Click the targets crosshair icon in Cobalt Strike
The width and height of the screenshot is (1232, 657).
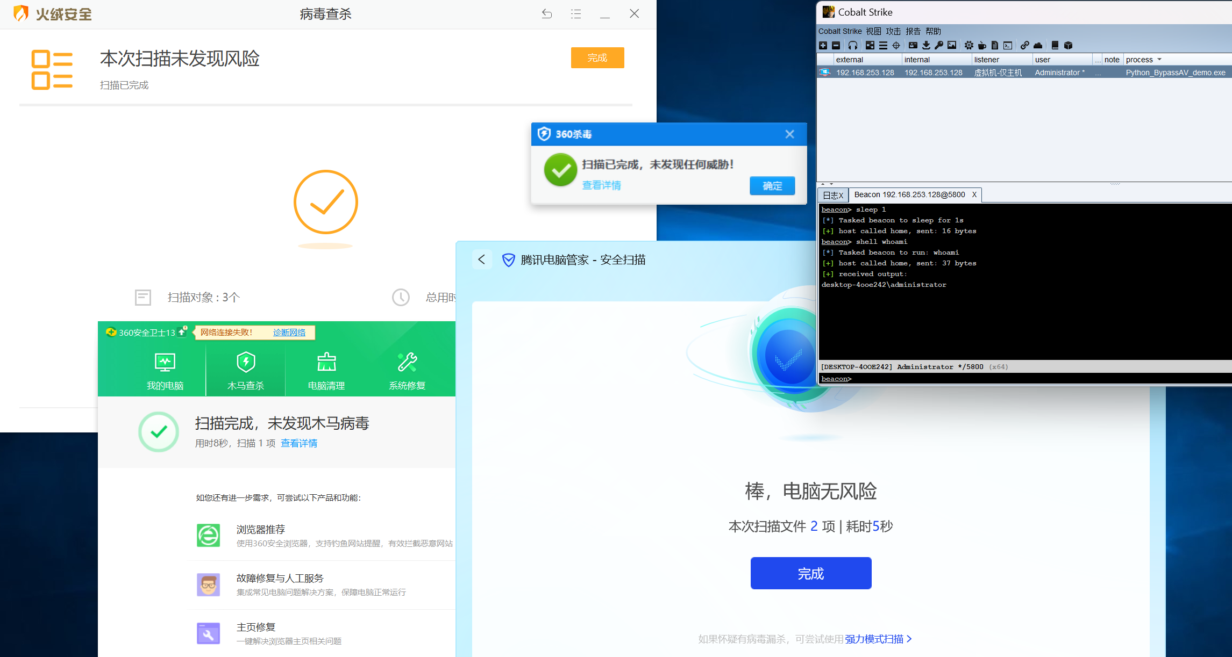pyautogui.click(x=896, y=46)
